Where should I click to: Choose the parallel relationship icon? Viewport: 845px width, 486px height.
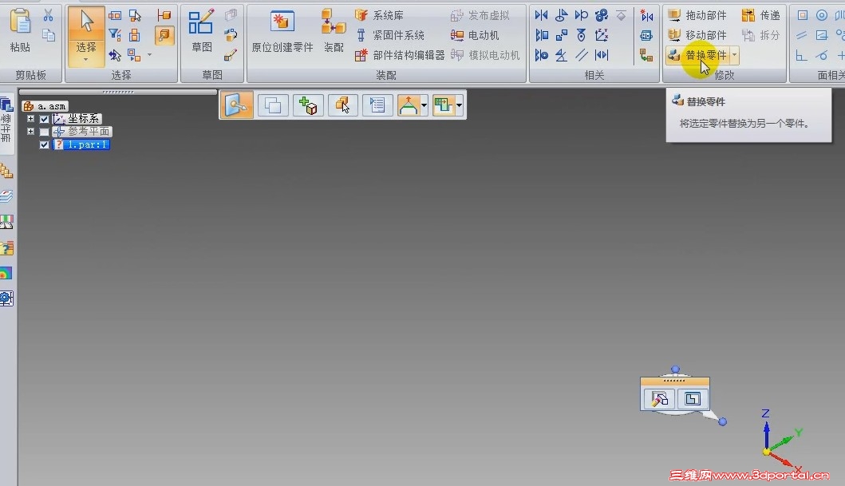tap(581, 55)
